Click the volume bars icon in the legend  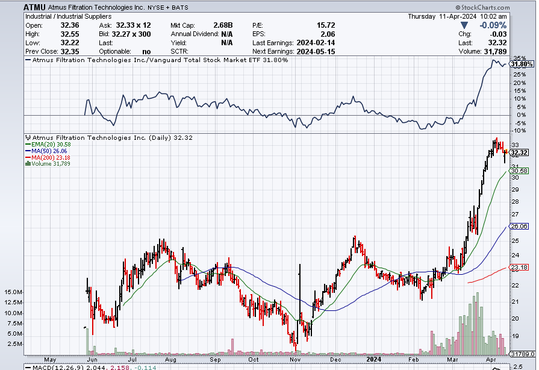click(28, 164)
